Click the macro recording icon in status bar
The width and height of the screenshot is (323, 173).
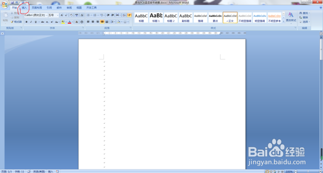pyautogui.click(x=57, y=171)
